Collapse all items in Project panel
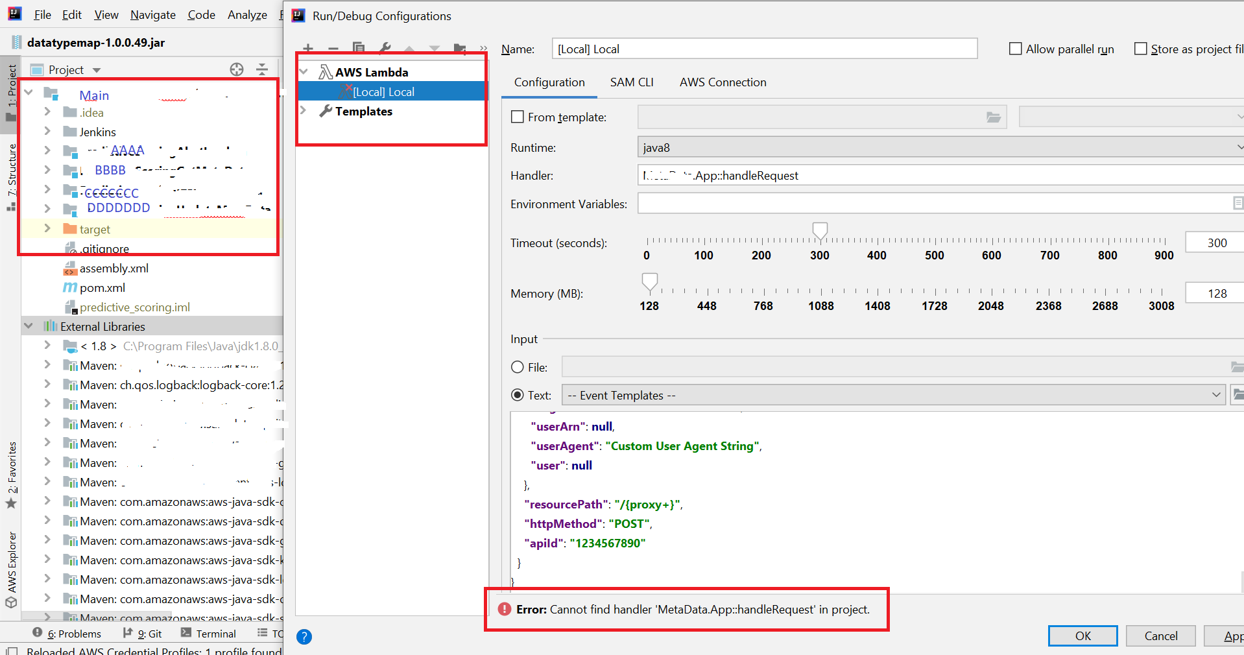This screenshot has width=1244, height=655. tap(262, 69)
